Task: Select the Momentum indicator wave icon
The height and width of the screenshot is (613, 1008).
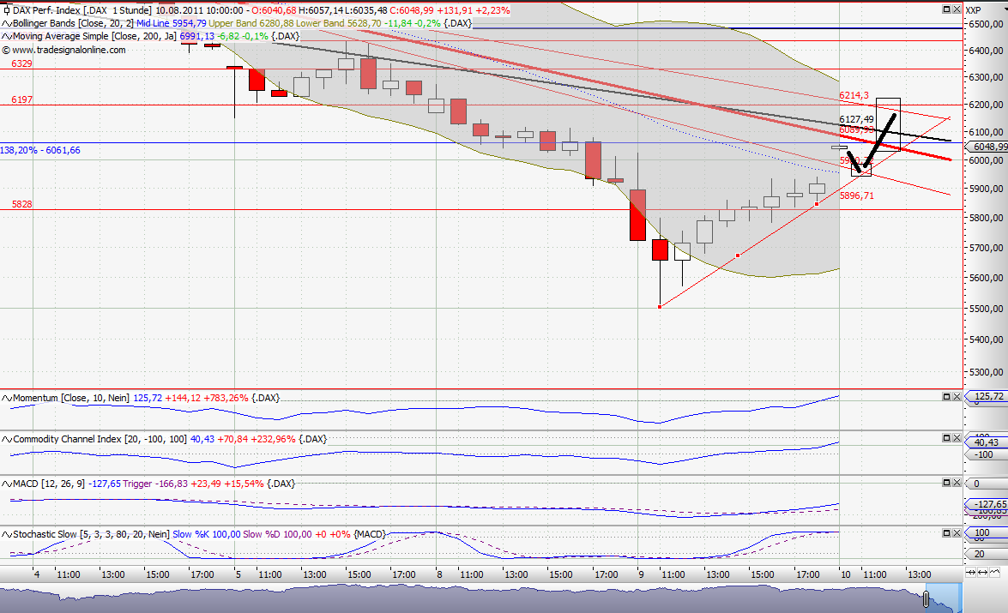Action: [6, 397]
